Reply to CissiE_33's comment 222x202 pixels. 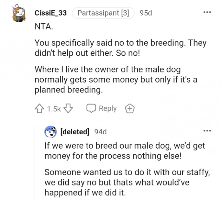[102, 109]
